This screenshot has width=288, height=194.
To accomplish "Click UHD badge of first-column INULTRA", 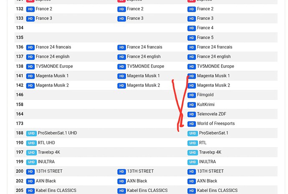I will click(x=31, y=162).
